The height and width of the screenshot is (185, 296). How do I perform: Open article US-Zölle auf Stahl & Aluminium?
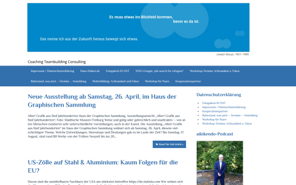tap(103, 166)
